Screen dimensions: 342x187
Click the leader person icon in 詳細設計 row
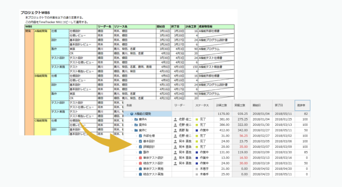coord(175,147)
